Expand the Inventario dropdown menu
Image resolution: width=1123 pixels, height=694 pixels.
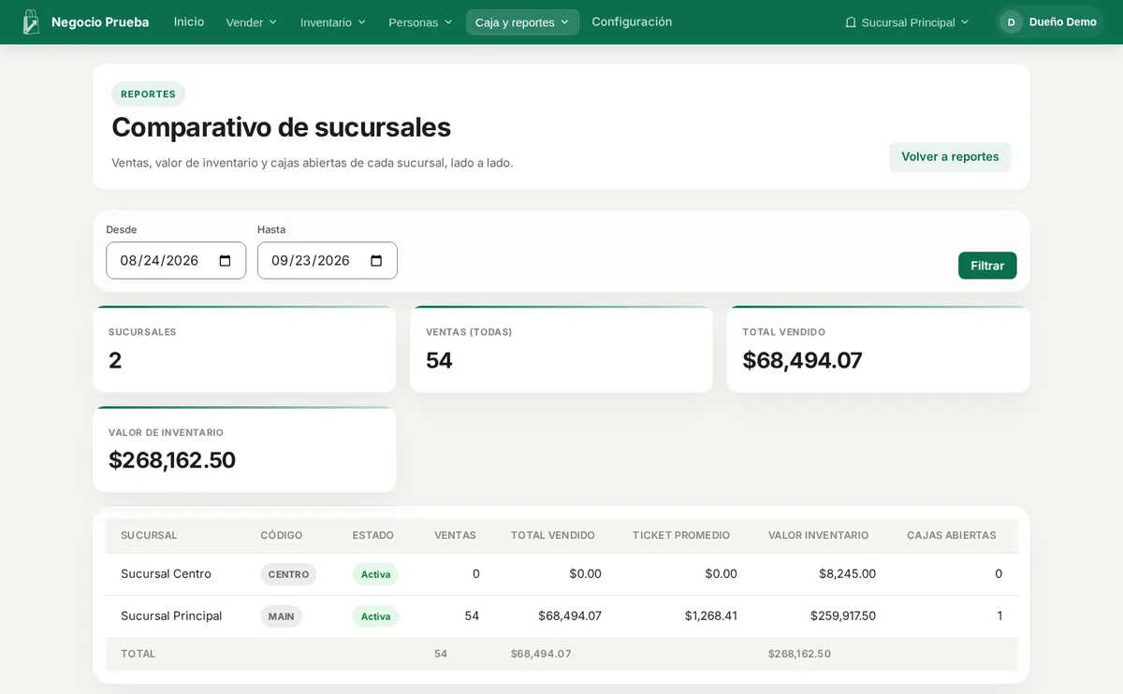333,22
